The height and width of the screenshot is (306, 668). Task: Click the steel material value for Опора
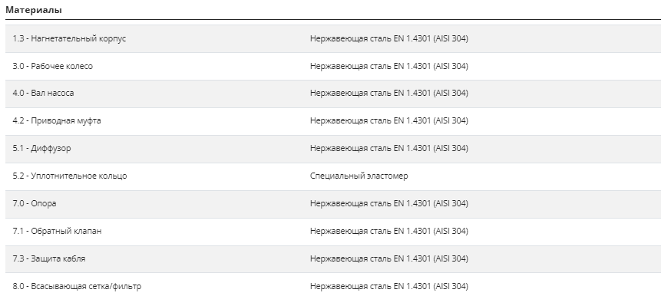389,203
